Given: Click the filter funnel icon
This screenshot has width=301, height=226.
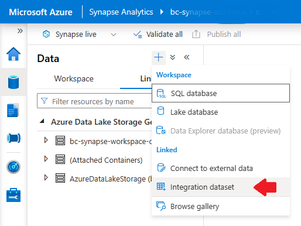Looking at the screenshot, I should (x=45, y=101).
